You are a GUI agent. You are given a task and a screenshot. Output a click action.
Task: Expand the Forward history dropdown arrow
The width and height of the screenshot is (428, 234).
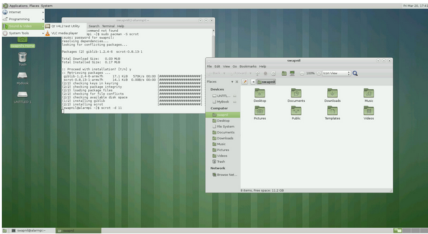point(250,73)
